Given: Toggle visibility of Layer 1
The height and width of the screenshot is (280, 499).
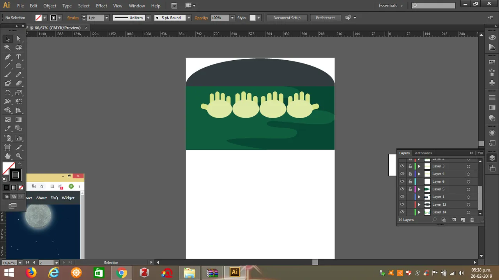Looking at the screenshot, I should (402, 197).
